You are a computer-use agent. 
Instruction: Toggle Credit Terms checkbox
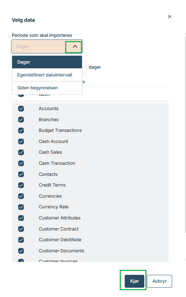[x=21, y=185]
